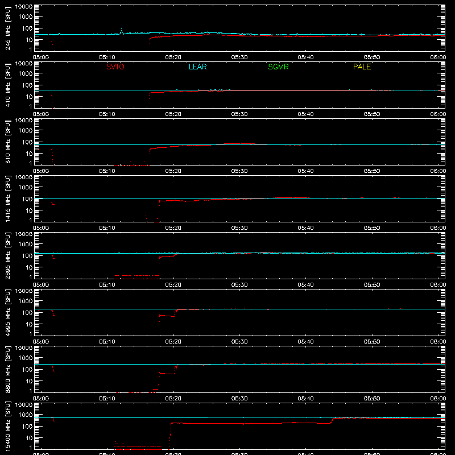Click 05:30 time tick under 8800 MHz panel
The width and height of the screenshot is (455, 455).
[239, 399]
